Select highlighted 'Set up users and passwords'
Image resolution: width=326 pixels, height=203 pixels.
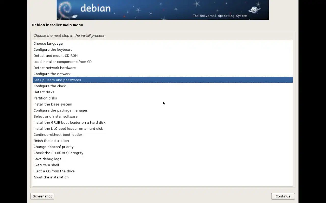[x=162, y=80]
